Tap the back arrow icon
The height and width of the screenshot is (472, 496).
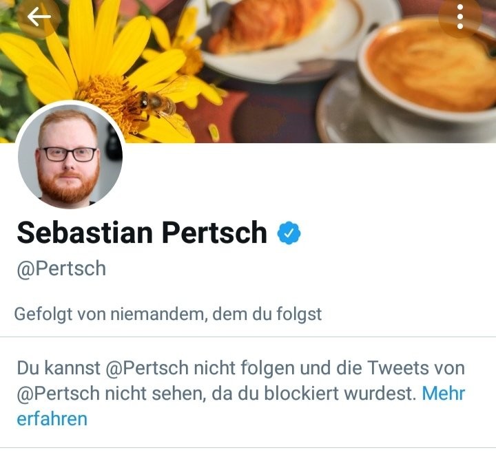point(39,17)
